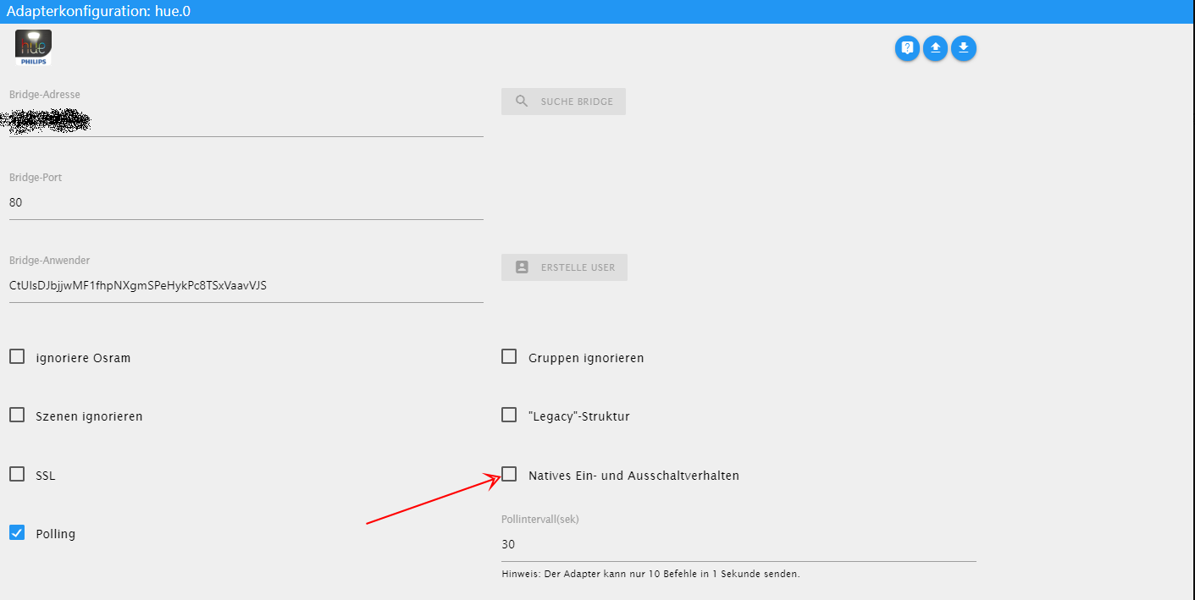The width and height of the screenshot is (1195, 600).
Task: Click the Bridge-Adresse label
Action: coord(45,95)
